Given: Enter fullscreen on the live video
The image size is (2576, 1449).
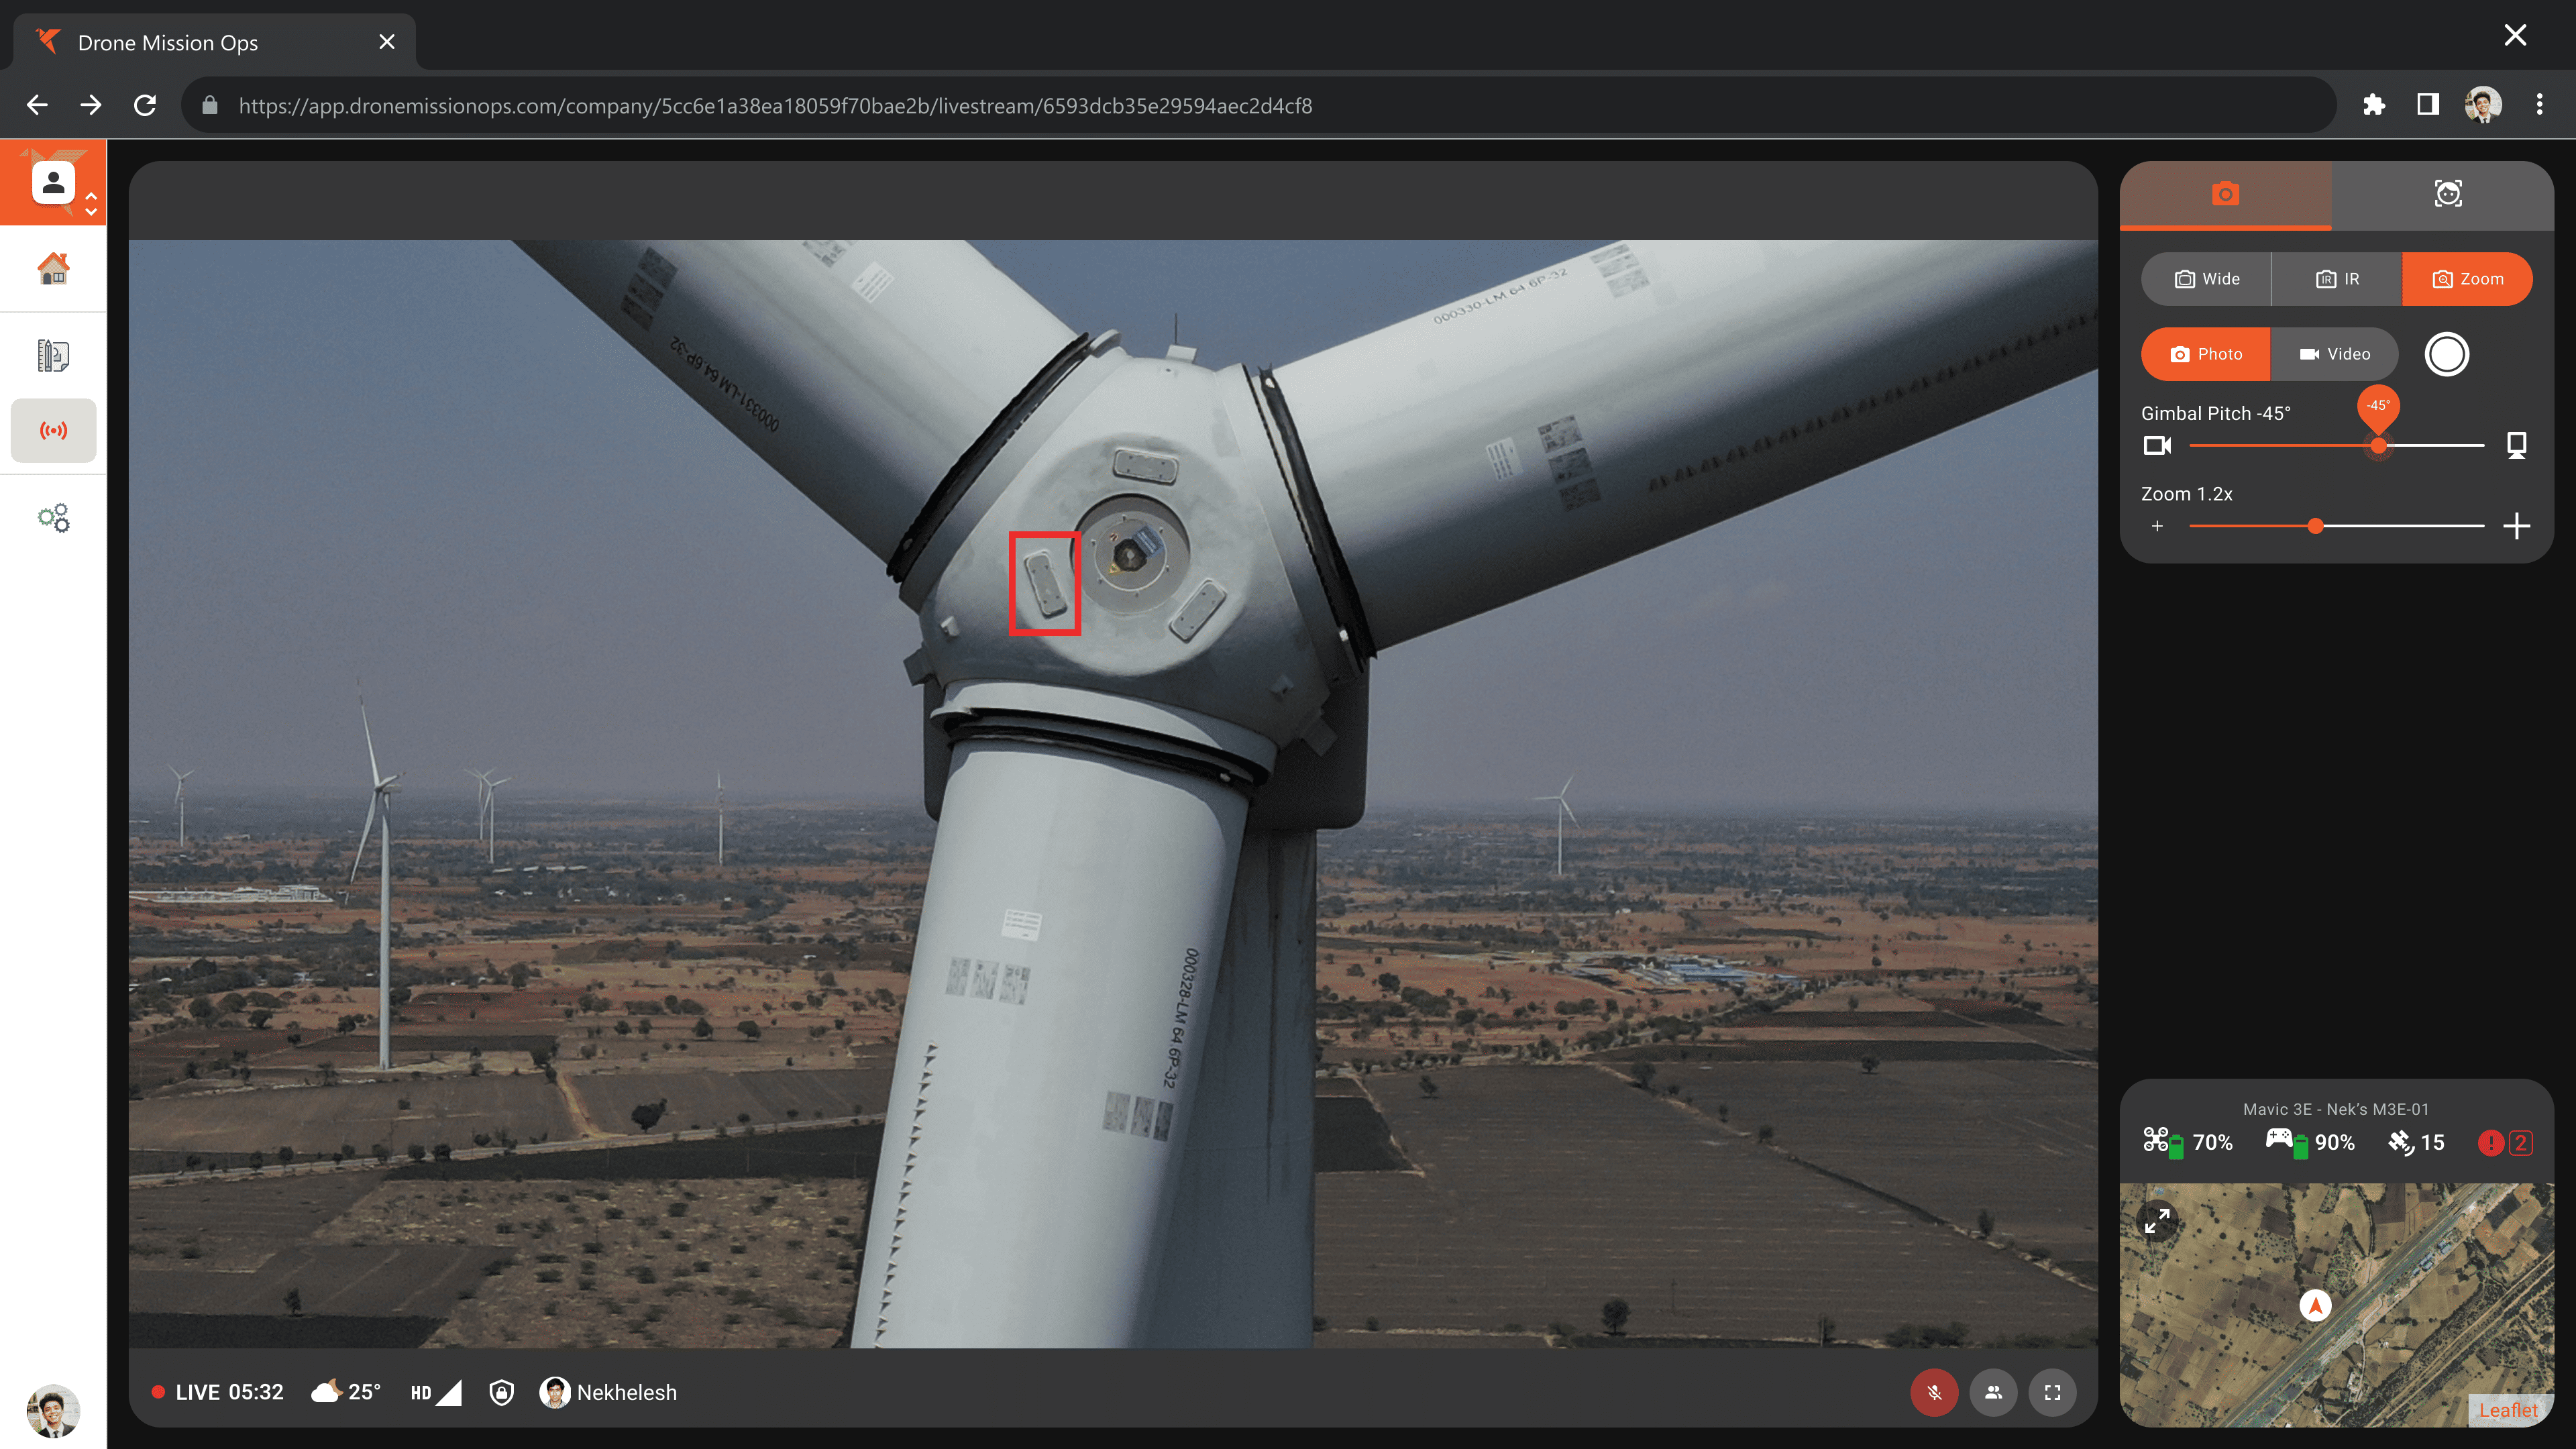Looking at the screenshot, I should (2052, 1392).
